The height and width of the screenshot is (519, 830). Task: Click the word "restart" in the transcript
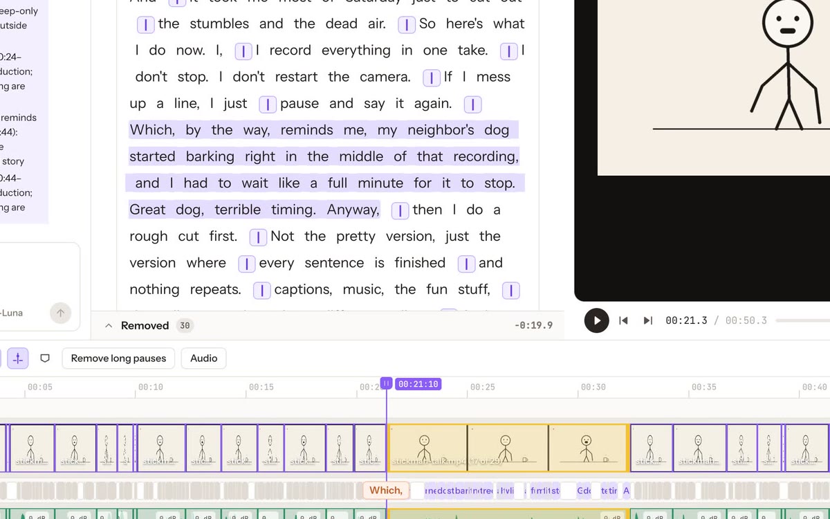click(296, 78)
